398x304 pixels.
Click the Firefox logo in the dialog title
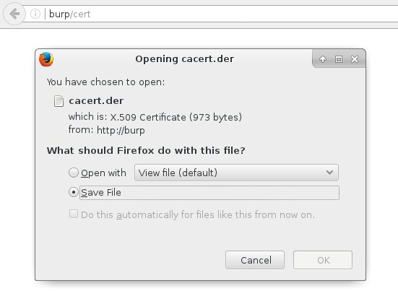coord(46,59)
